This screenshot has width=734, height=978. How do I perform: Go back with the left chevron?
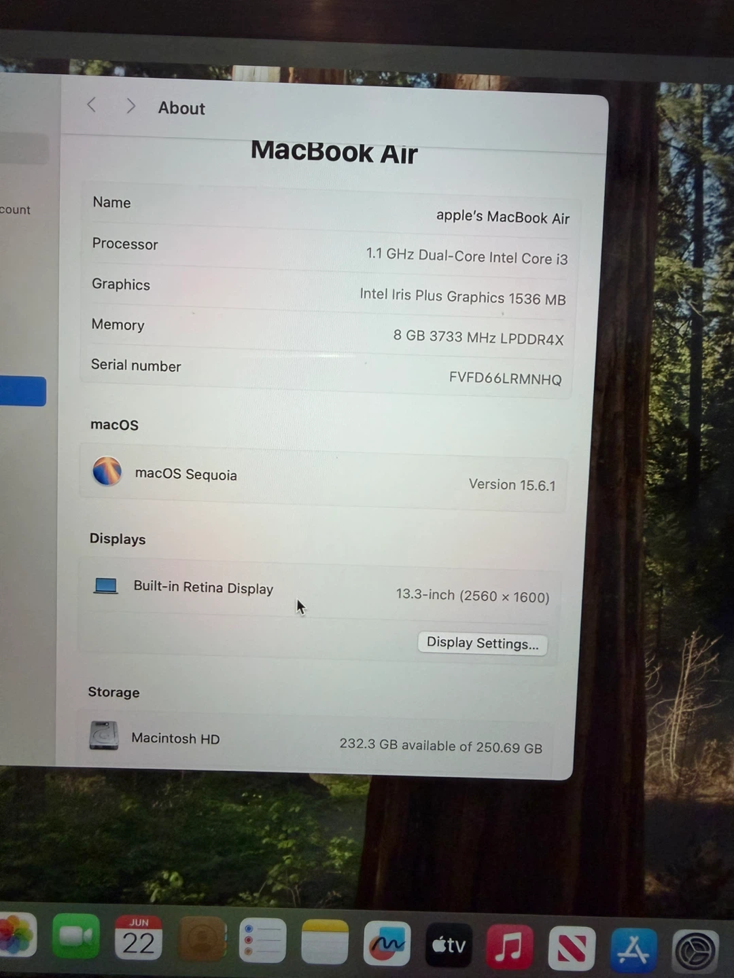pos(92,105)
